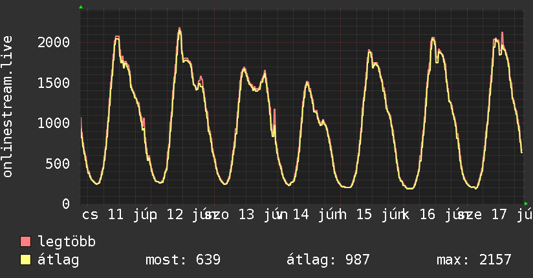Click the x-axis date number 14

coord(301,215)
